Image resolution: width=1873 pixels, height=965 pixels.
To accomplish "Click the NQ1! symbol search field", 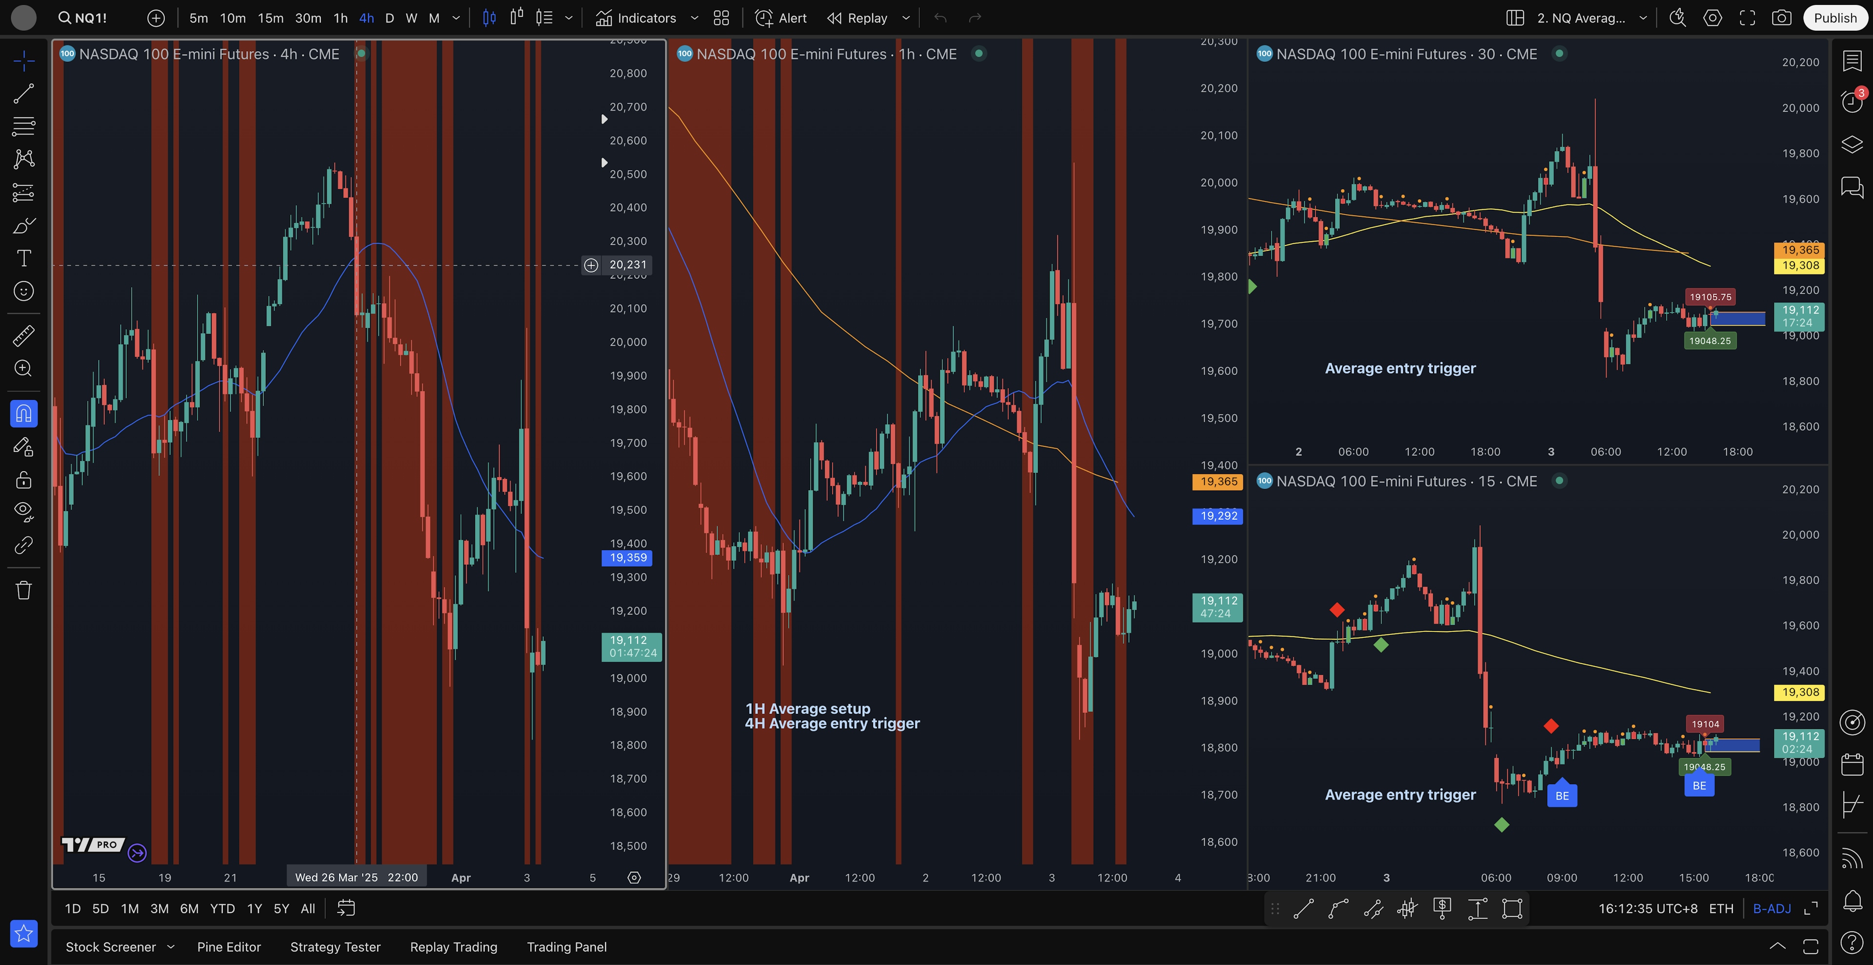I will click(x=83, y=18).
